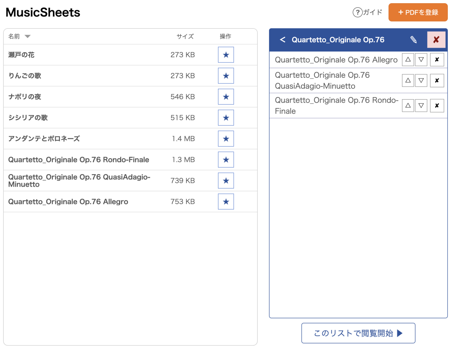Screen dimensions: 451x347
Task: Toggle sort order with 名前 dropdown arrow
Action: pyautogui.click(x=28, y=36)
